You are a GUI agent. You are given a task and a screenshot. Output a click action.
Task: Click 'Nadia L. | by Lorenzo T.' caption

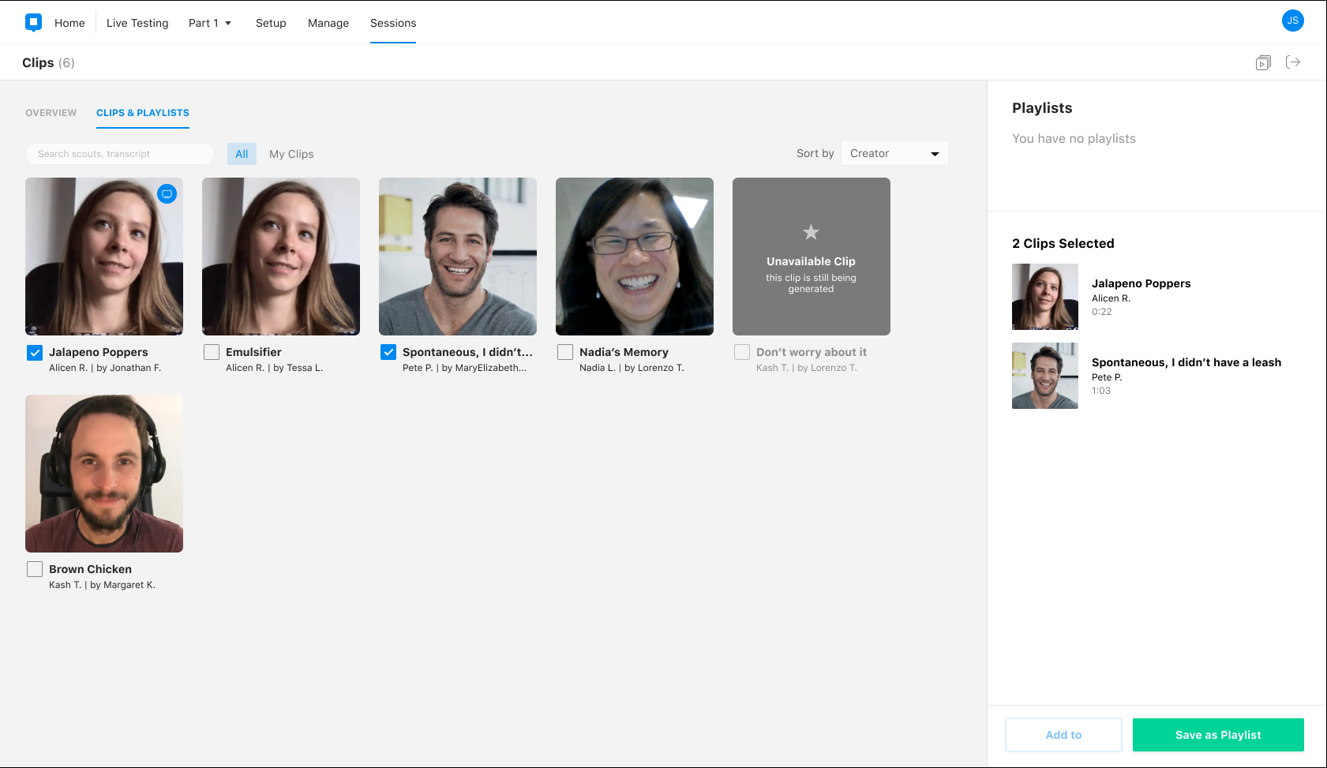coord(632,368)
